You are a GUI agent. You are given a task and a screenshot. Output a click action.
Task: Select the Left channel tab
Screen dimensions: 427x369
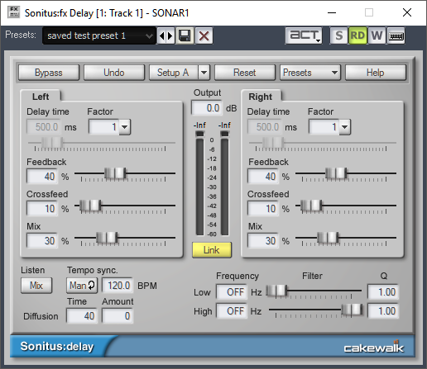pos(41,97)
